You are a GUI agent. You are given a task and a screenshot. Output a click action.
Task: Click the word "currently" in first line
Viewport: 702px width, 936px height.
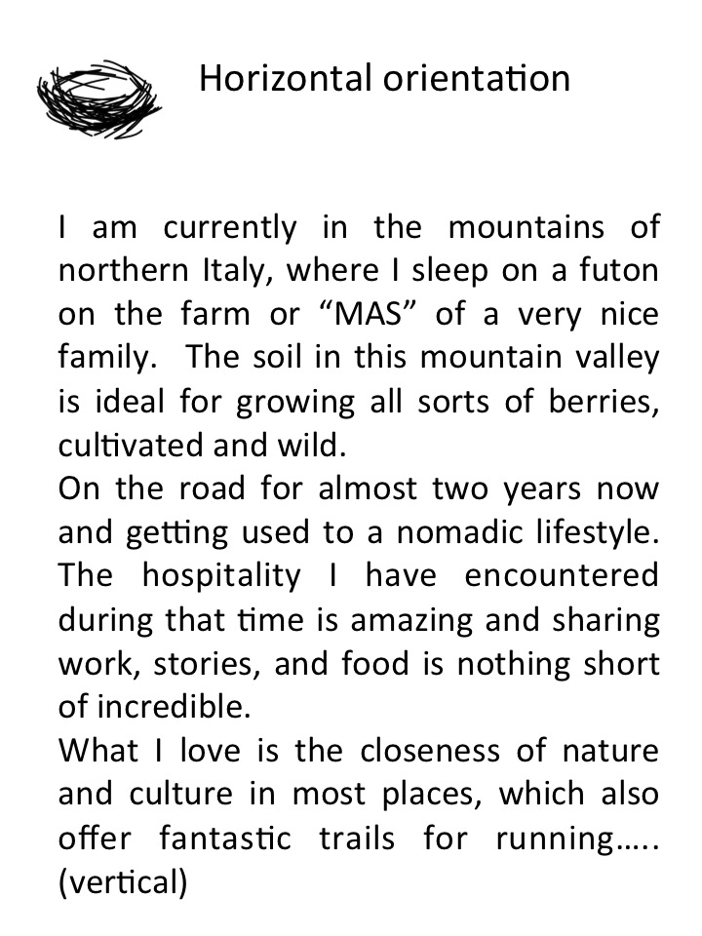229,228
